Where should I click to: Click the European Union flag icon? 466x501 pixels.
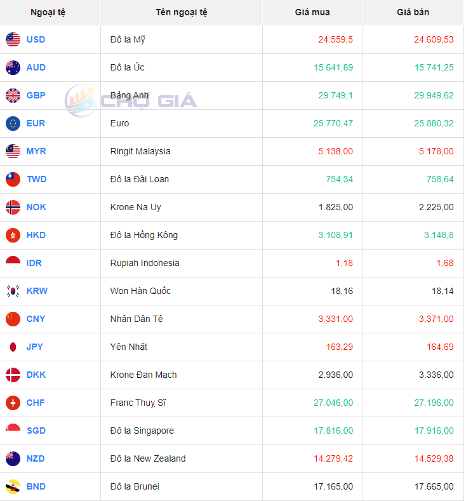click(x=13, y=123)
